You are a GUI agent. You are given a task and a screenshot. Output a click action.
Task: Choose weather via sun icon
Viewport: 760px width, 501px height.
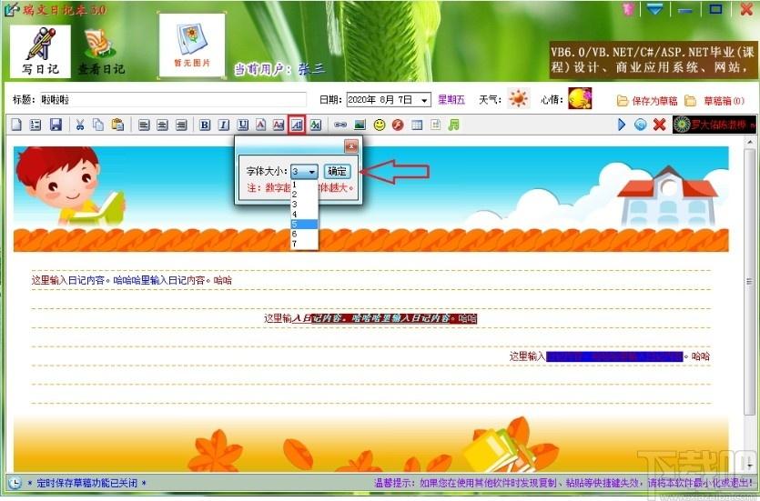518,98
